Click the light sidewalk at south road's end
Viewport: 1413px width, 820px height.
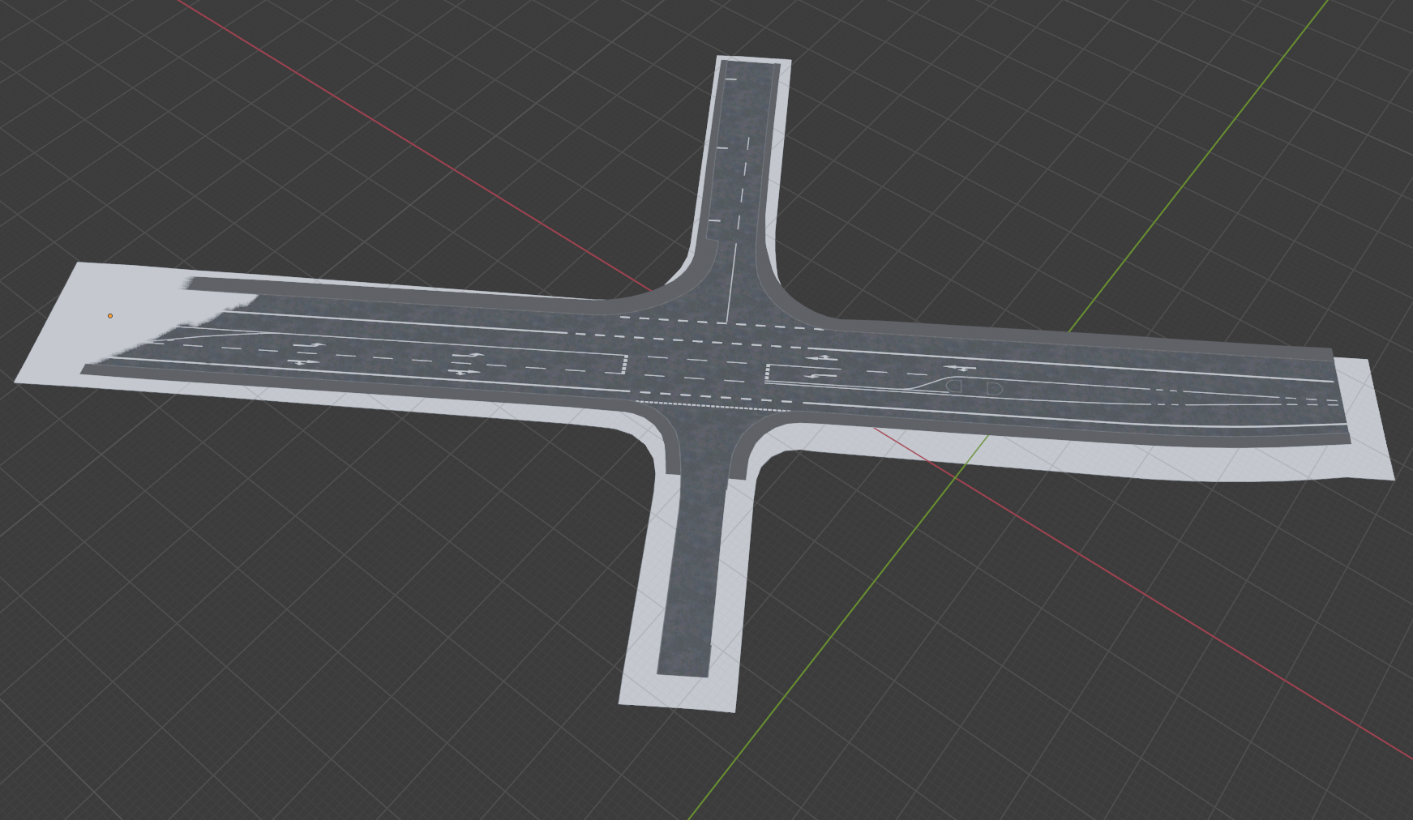point(676,691)
